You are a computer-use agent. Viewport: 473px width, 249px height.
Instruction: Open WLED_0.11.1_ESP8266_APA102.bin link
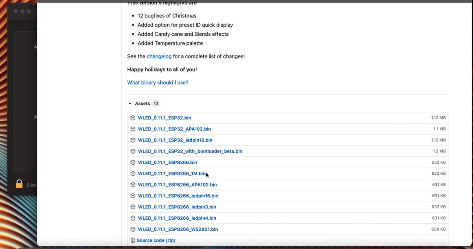[177, 185]
